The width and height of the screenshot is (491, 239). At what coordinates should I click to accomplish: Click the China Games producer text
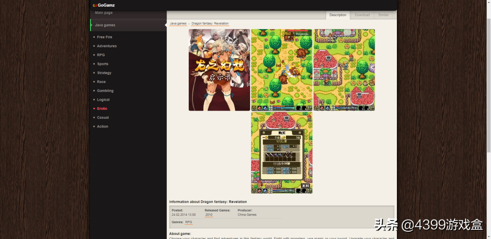coord(247,215)
